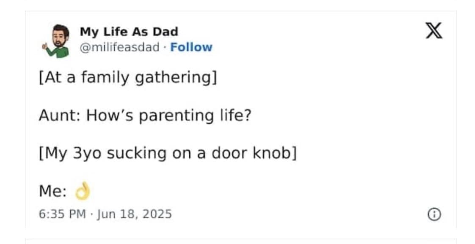This screenshot has height=244, width=475.
Task: Click the "[My 3yo sucking on a door knob]" line
Action: pos(167,153)
